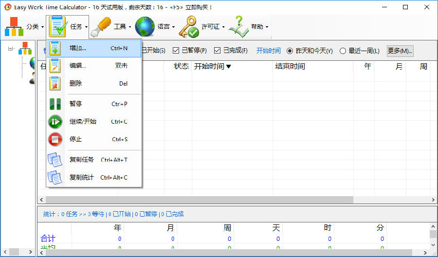Open the 许可证 dropdown arrow
Viewport: 438px width, 257px height.
[223, 27]
